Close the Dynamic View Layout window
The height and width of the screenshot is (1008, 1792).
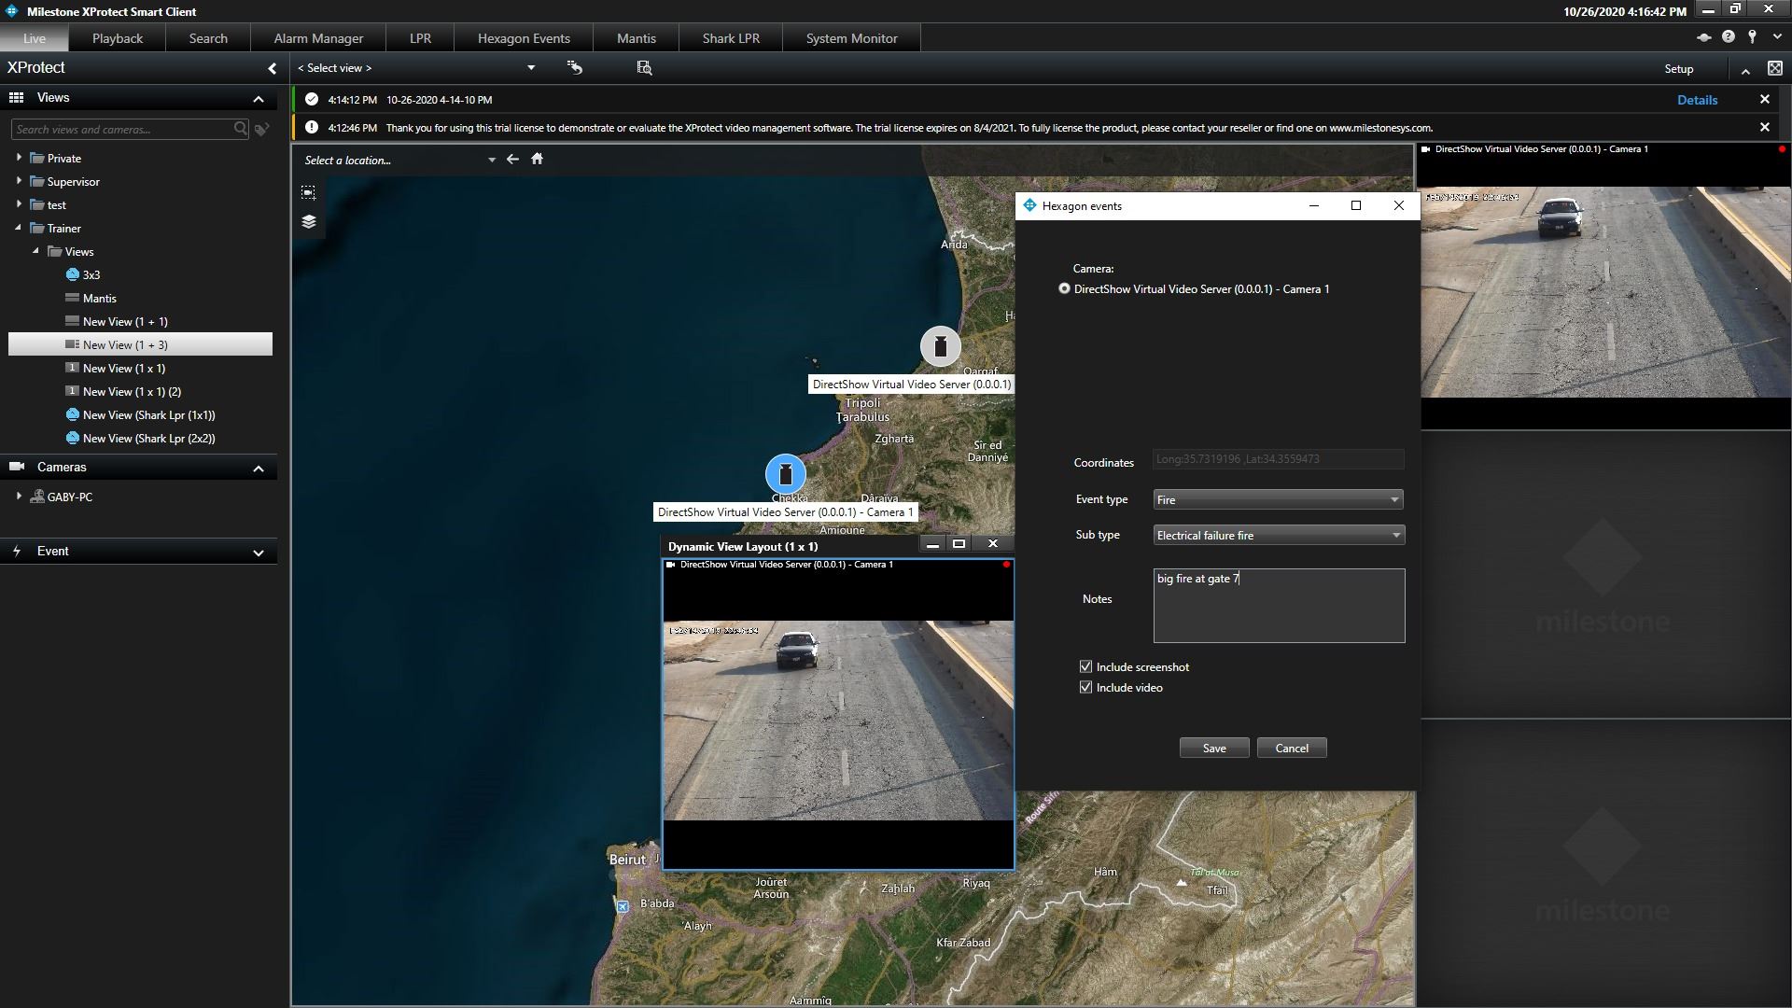(x=993, y=544)
